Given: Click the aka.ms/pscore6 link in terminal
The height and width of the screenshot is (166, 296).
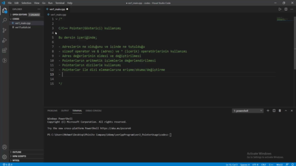Looking at the screenshot, I should tap(115, 128).
